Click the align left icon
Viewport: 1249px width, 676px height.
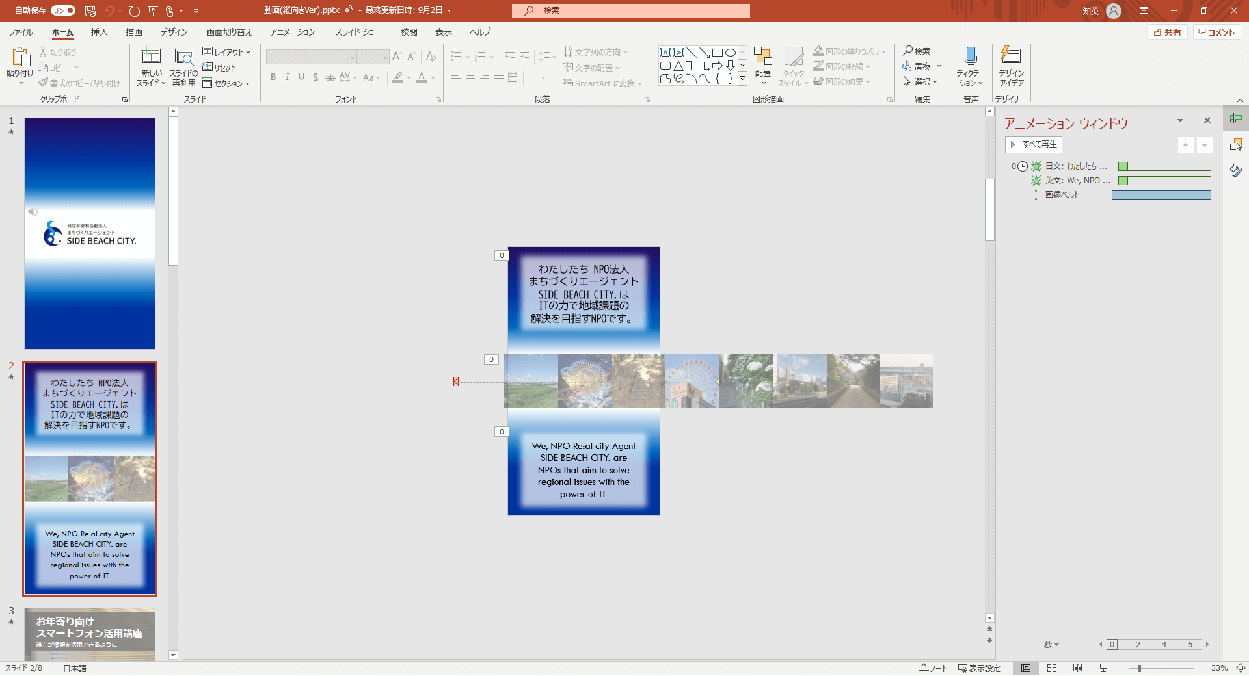(x=456, y=77)
